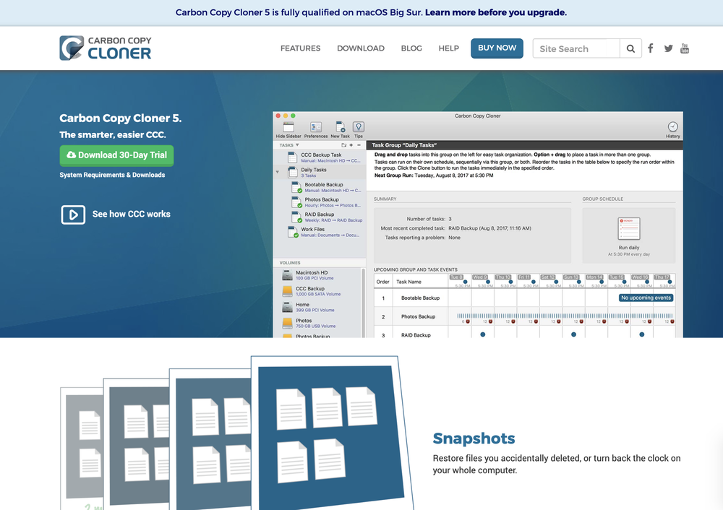Select the Daily Tasks group
Viewport: 723px width, 510px height.
(320, 173)
